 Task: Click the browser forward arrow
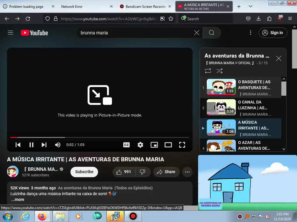click(x=17, y=19)
